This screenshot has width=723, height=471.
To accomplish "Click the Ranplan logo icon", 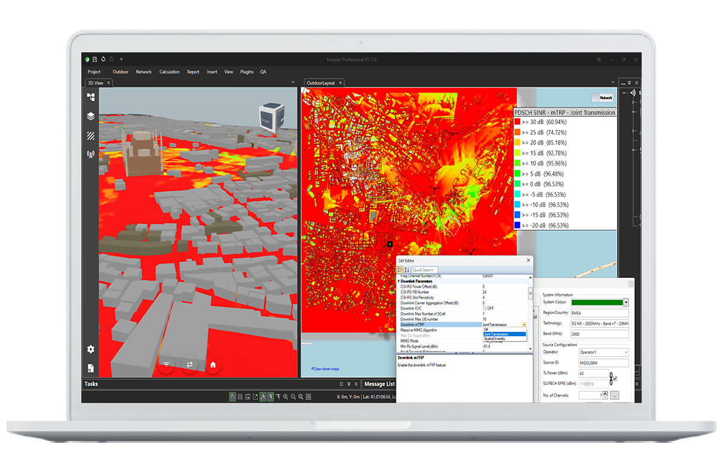I will [x=87, y=60].
